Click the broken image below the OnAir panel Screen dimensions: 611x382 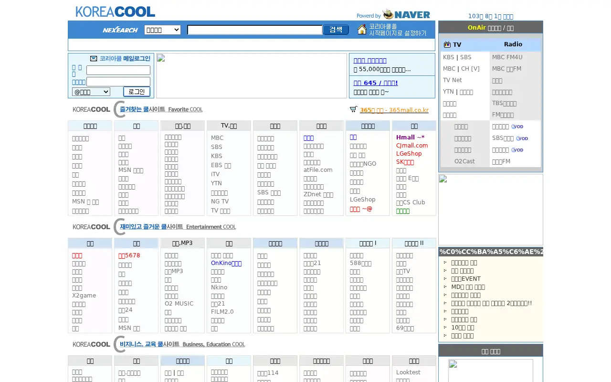point(491,210)
